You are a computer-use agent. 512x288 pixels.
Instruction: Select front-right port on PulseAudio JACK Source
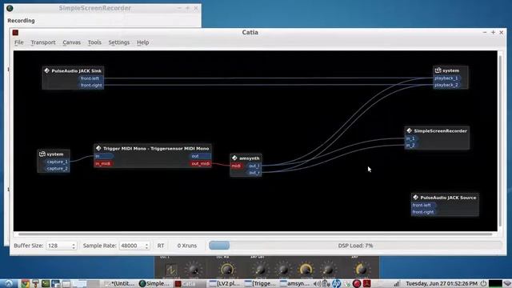[423, 212]
